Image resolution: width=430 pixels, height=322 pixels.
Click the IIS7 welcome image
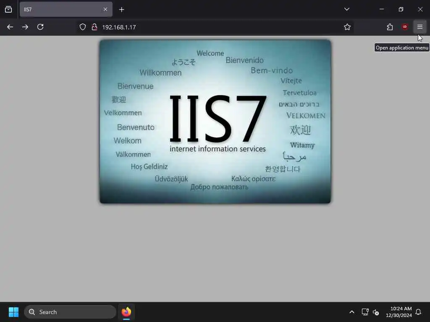215,122
